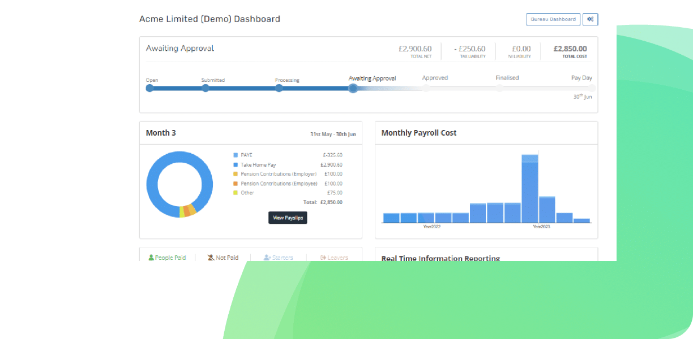The height and width of the screenshot is (339, 693).
Task: Select the Open stage marker
Action: (149, 88)
